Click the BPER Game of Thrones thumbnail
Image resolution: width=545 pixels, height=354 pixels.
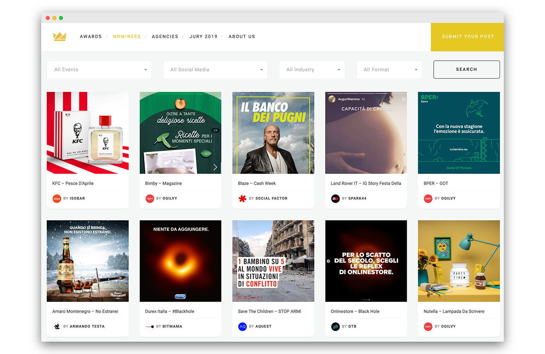tap(459, 133)
